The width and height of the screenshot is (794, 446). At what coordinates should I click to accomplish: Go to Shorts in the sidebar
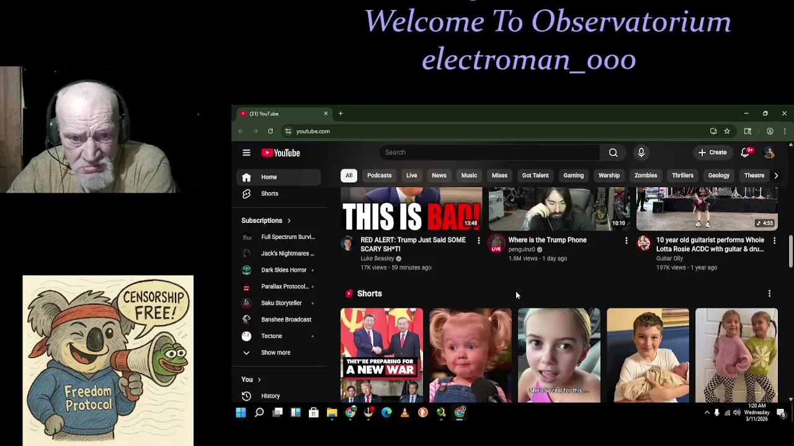(x=278, y=193)
